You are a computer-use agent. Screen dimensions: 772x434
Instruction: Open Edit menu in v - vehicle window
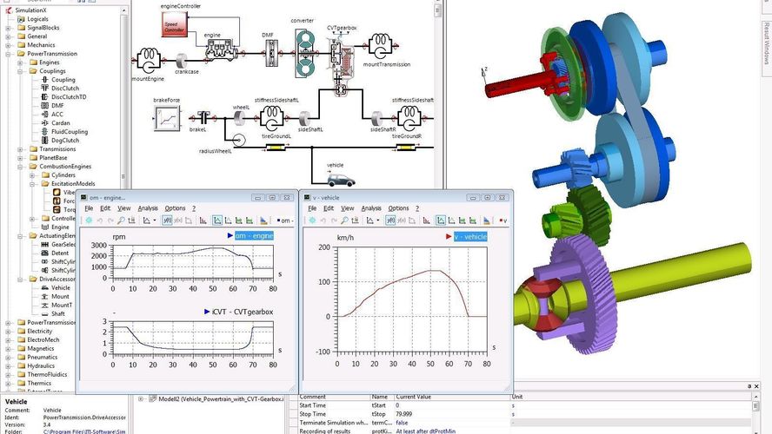329,208
